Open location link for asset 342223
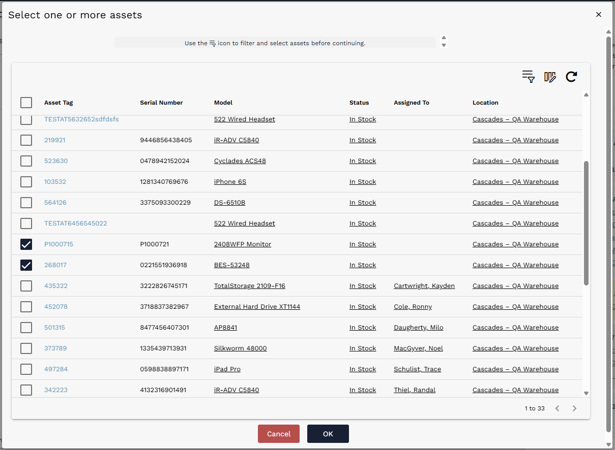Viewport: 615px width, 450px height. (x=515, y=390)
